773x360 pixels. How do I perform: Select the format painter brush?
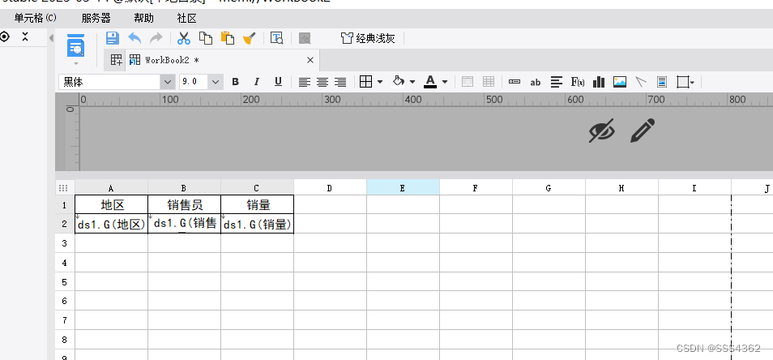250,38
